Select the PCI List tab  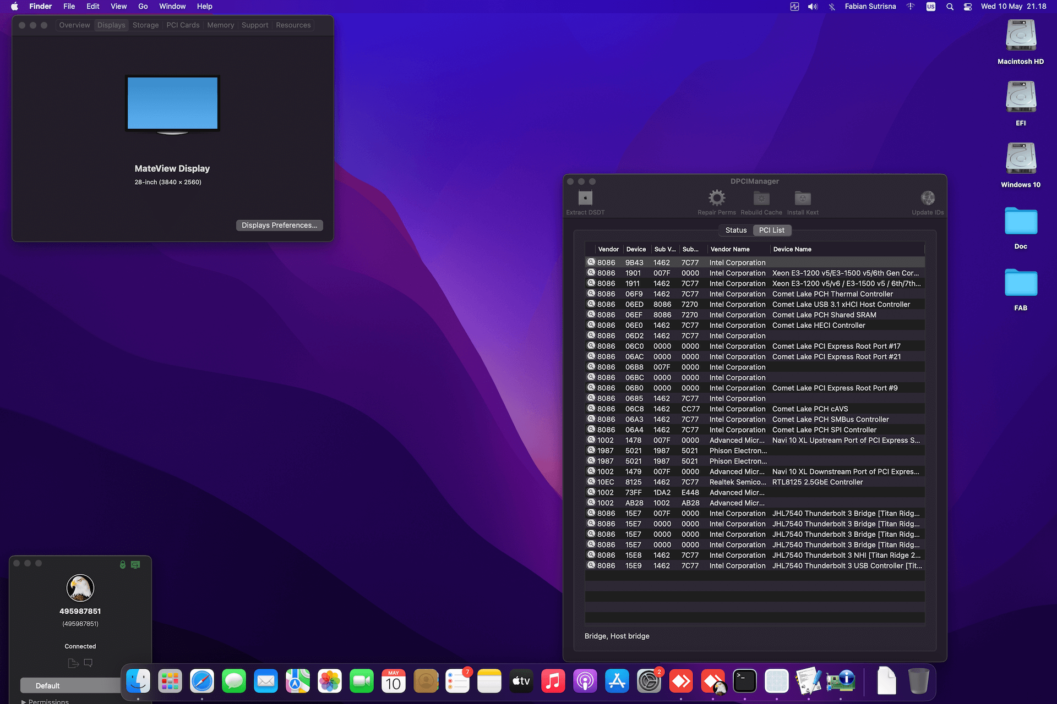(772, 230)
